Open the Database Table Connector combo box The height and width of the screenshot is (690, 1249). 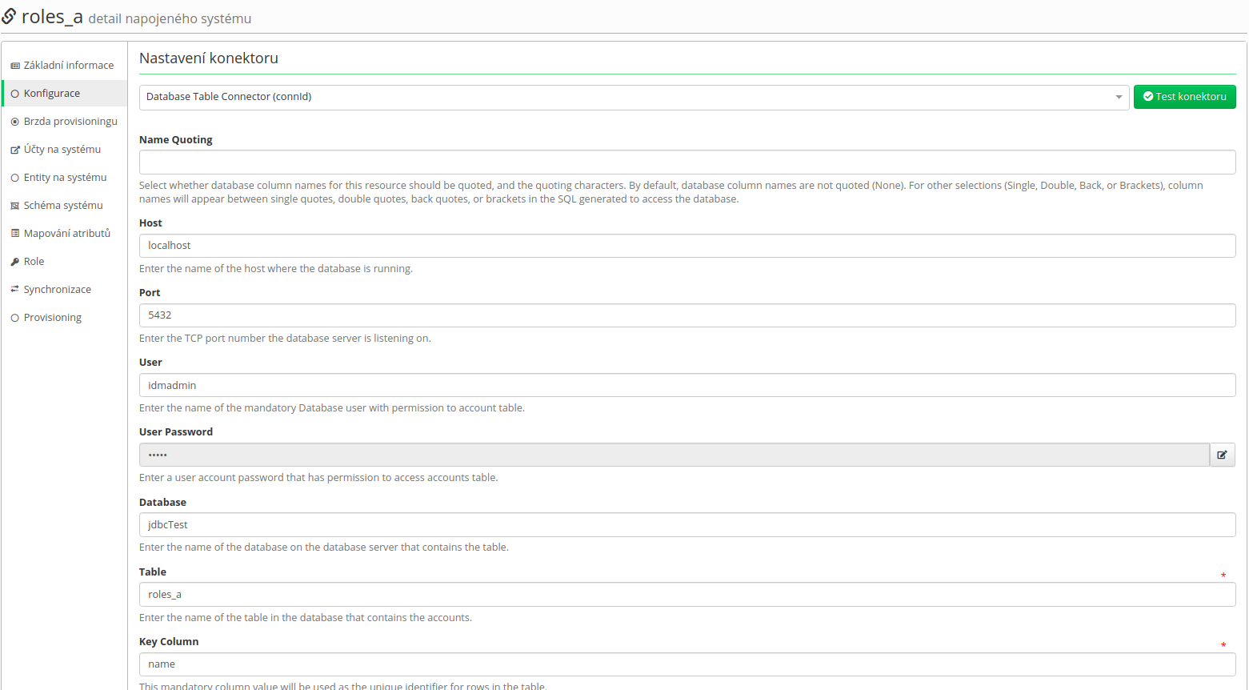(634, 97)
